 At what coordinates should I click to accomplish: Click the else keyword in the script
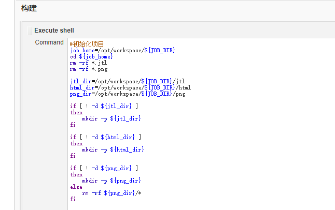[x=76, y=187]
